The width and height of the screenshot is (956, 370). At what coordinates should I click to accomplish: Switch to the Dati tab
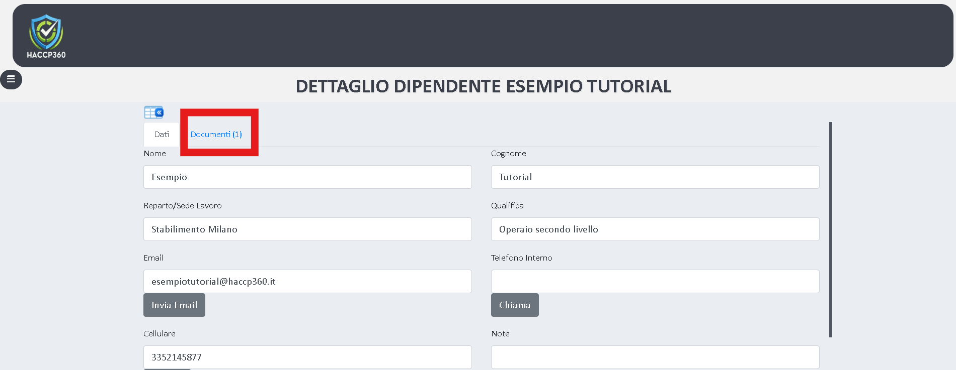pyautogui.click(x=162, y=135)
